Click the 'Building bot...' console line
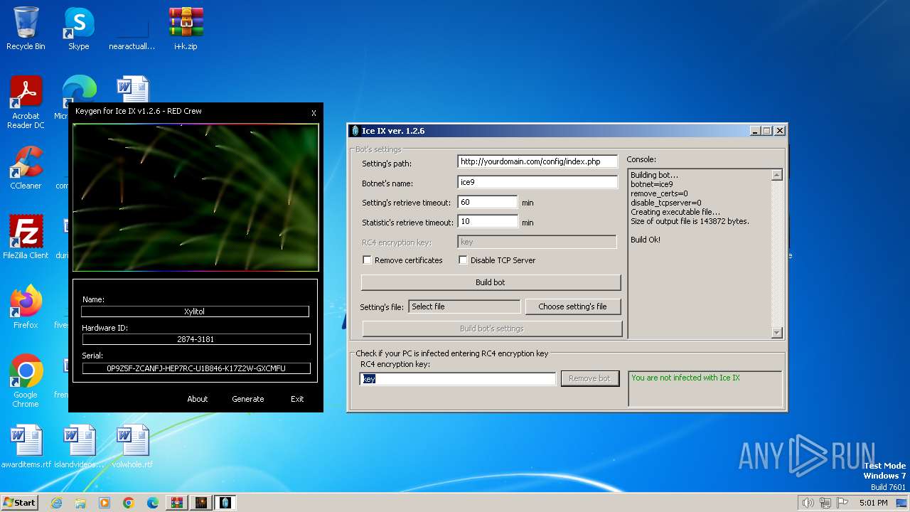 coord(655,175)
